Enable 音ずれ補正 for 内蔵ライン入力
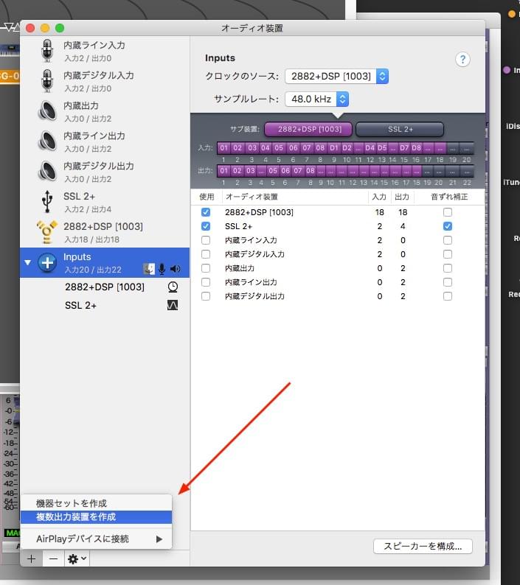 coord(448,240)
